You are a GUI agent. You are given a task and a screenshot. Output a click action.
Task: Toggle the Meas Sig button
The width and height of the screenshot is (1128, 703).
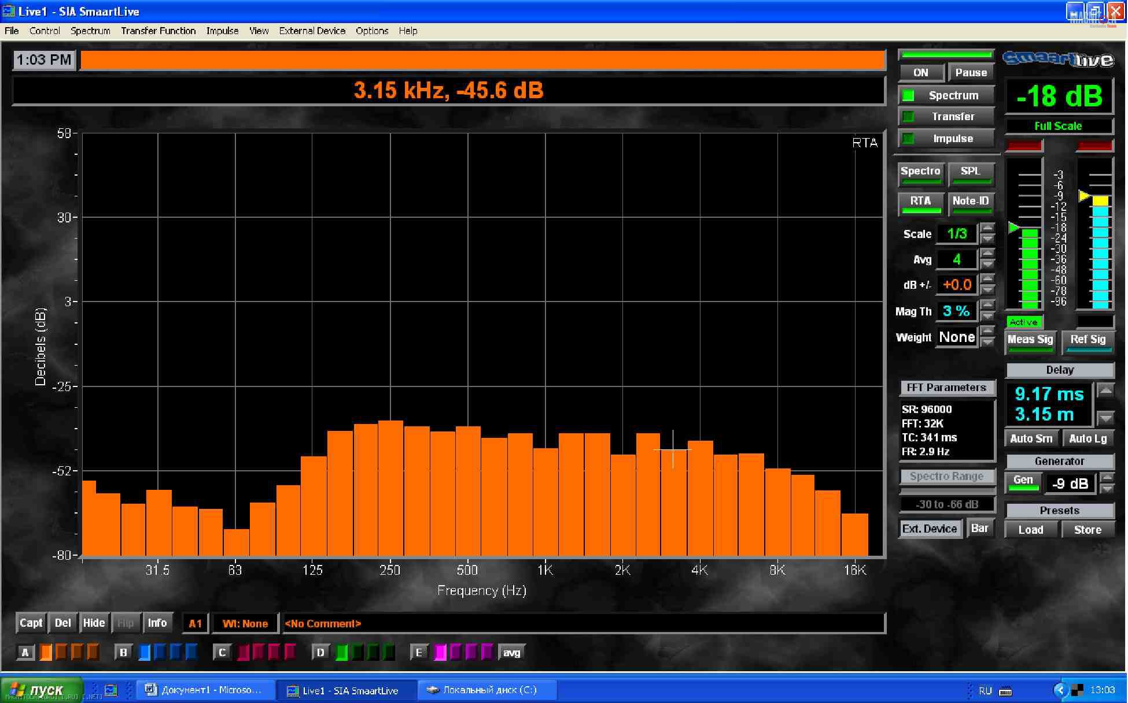(1030, 342)
